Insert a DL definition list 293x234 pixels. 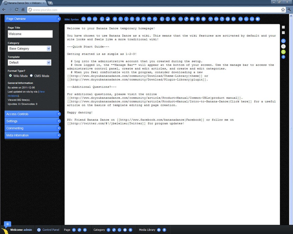[174, 19]
